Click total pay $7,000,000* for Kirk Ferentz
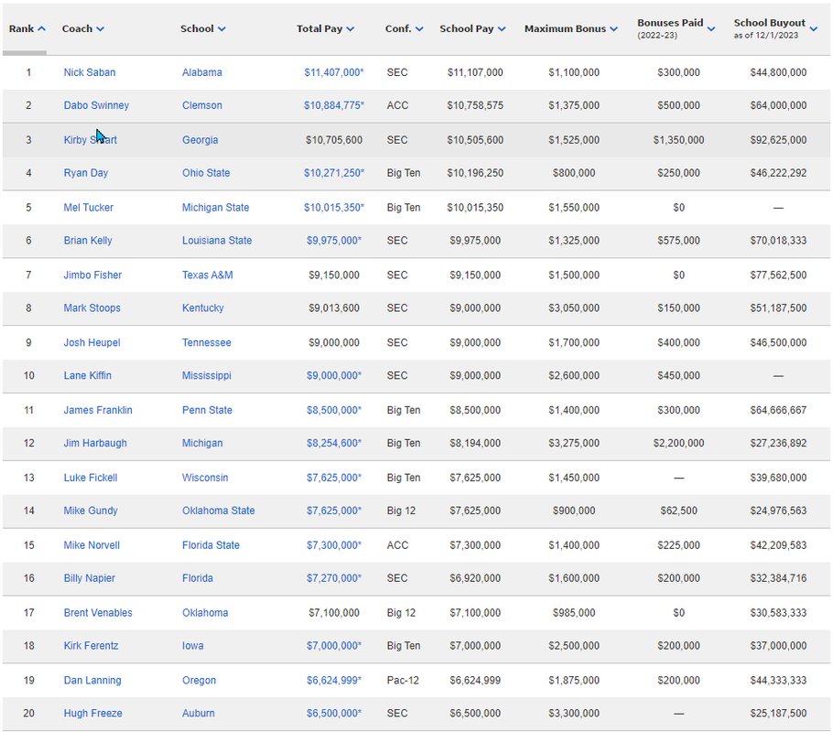Viewport: 833px width, 732px height. pos(333,645)
